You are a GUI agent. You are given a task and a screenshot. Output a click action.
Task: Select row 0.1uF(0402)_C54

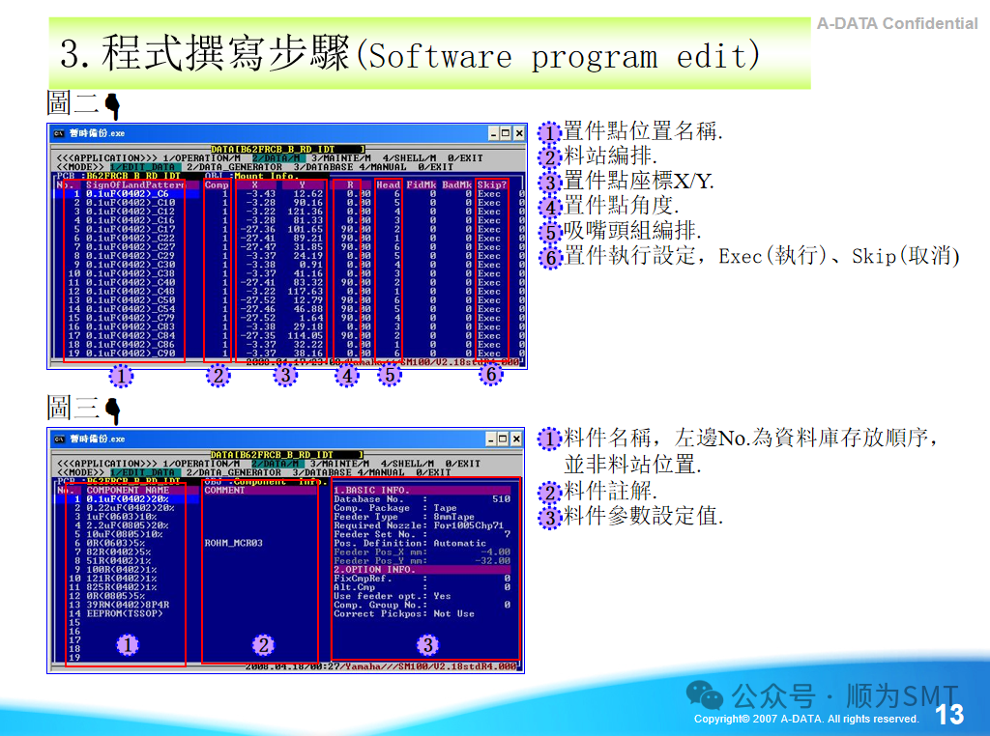(x=129, y=309)
